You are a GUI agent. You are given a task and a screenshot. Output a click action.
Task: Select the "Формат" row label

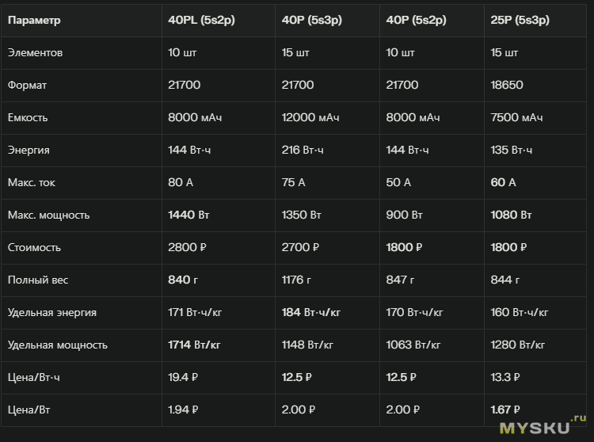tap(28, 86)
